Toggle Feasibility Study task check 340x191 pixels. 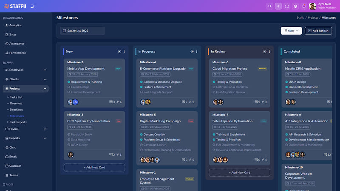pos(69,135)
